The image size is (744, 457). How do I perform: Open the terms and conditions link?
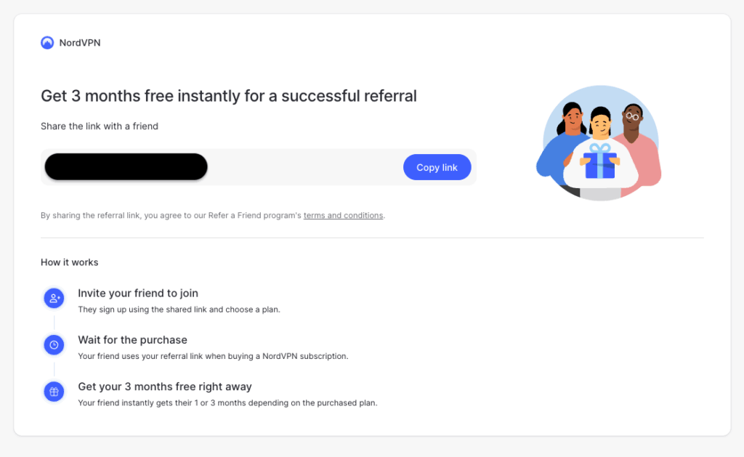click(x=343, y=216)
